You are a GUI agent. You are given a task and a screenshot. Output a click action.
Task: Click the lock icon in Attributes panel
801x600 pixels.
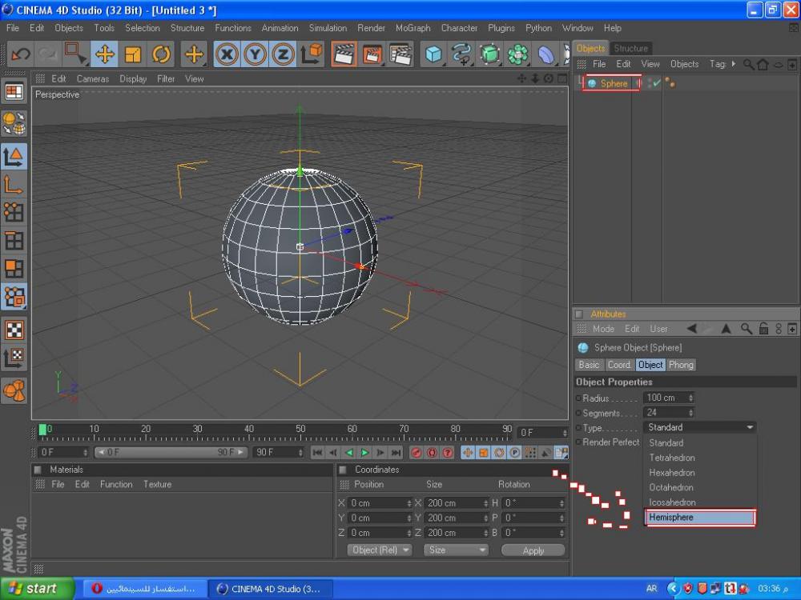pyautogui.click(x=763, y=329)
